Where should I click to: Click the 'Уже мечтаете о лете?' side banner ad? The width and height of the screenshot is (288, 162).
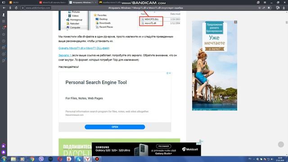point(215,66)
